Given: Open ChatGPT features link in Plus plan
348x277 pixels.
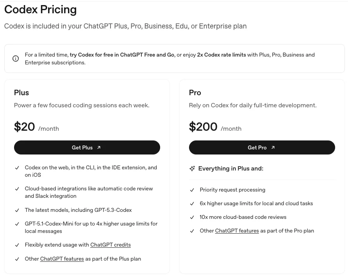Looking at the screenshot, I should 62,259.
